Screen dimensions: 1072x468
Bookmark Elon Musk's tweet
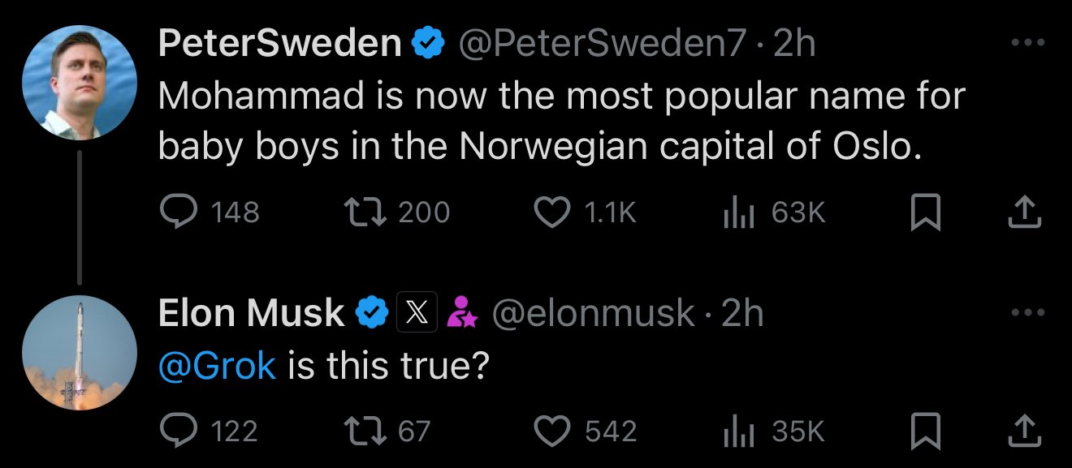926,432
